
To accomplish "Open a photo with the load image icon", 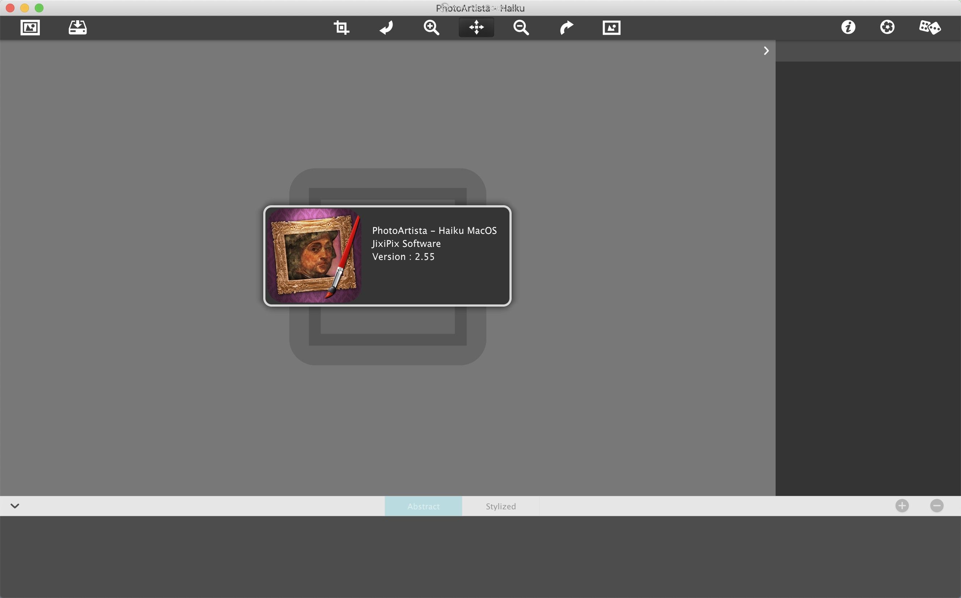I will point(30,28).
